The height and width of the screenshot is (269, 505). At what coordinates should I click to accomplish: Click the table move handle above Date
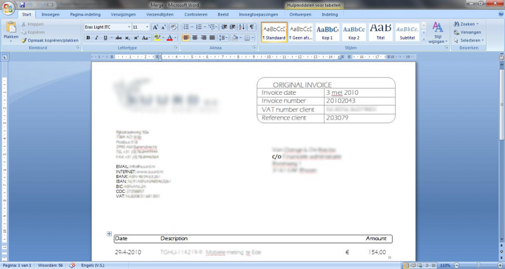pyautogui.click(x=109, y=233)
